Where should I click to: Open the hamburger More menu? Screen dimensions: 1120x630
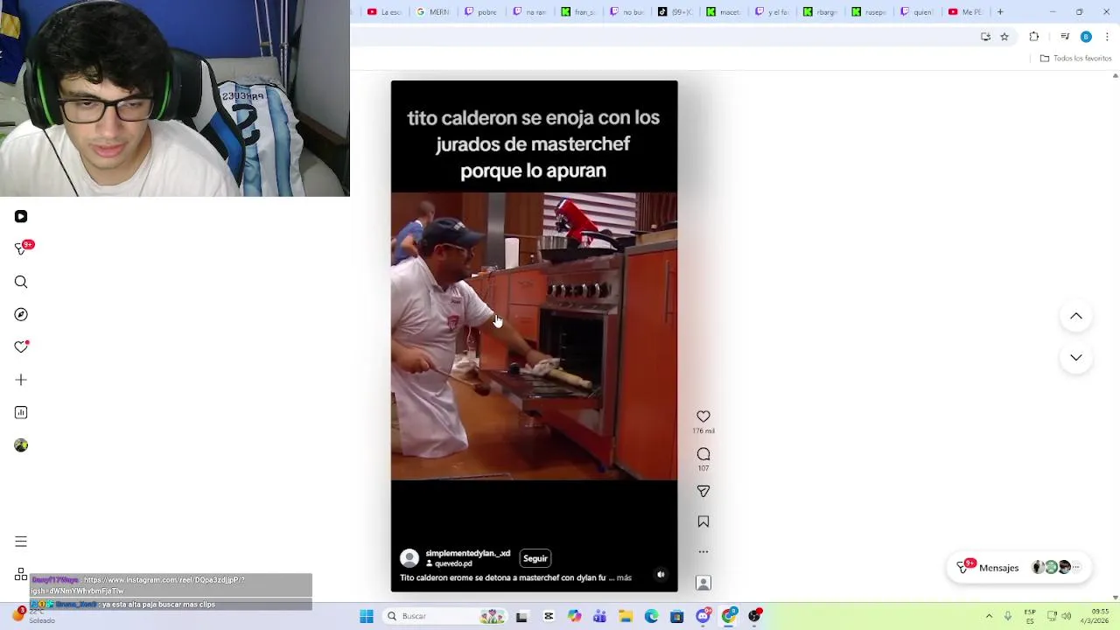click(21, 542)
